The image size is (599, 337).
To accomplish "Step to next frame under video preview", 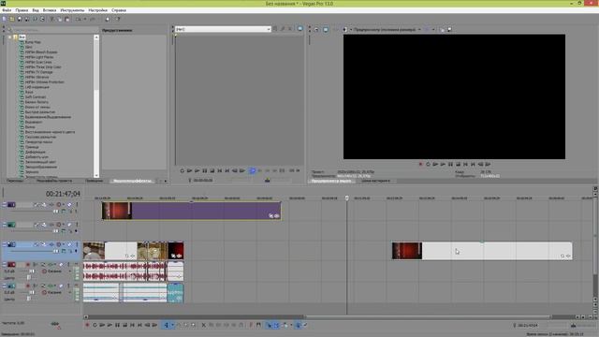I will (488, 165).
